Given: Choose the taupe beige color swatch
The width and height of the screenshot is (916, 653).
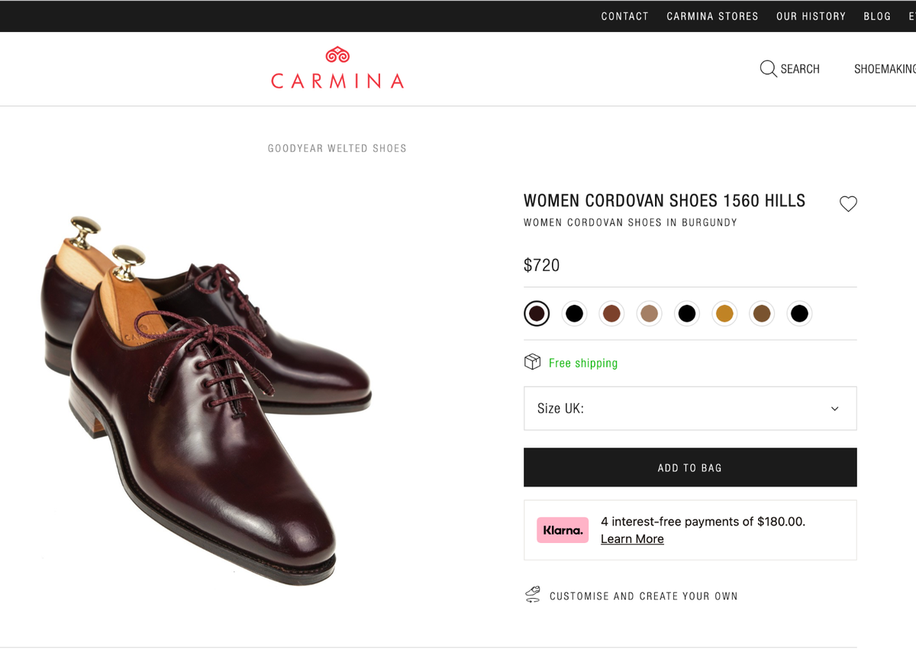Looking at the screenshot, I should coord(649,313).
